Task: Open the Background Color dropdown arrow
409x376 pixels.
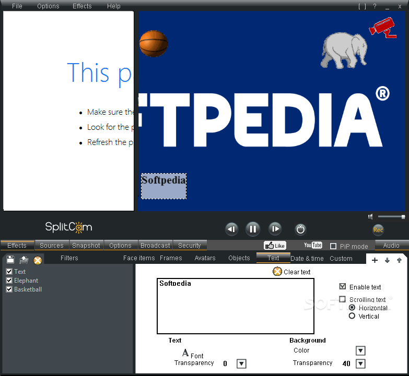Action: [360, 350]
